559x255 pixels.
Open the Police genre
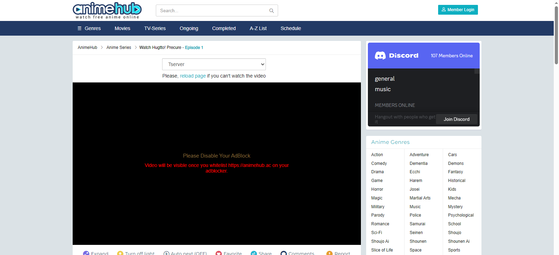tap(415, 215)
